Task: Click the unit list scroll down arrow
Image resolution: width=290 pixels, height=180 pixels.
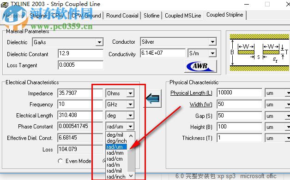Action: click(131, 175)
